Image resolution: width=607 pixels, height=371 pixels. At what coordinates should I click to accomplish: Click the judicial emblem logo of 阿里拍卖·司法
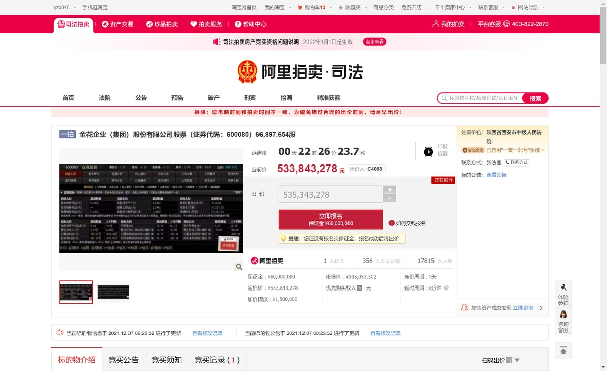(x=248, y=72)
